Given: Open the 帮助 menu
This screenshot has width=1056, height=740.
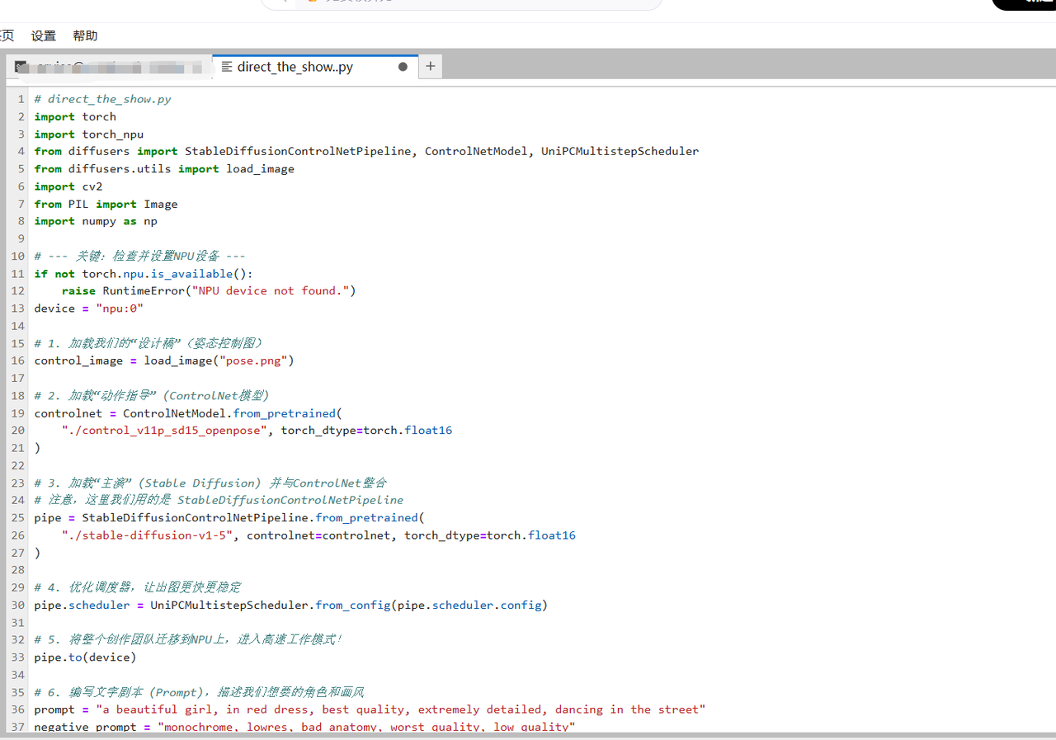Looking at the screenshot, I should pos(85,35).
